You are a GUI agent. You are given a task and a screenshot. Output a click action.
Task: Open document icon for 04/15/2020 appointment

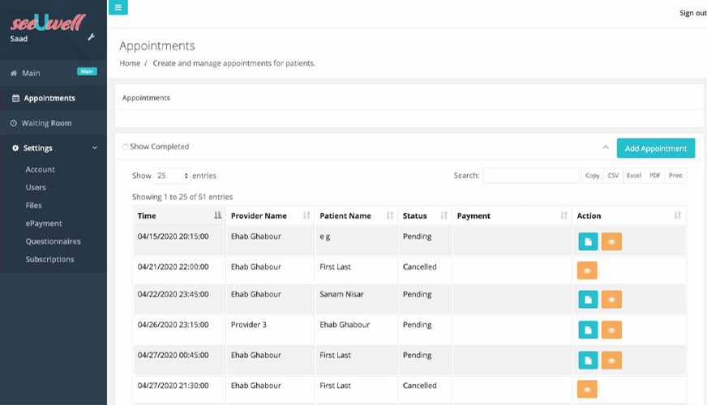588,241
